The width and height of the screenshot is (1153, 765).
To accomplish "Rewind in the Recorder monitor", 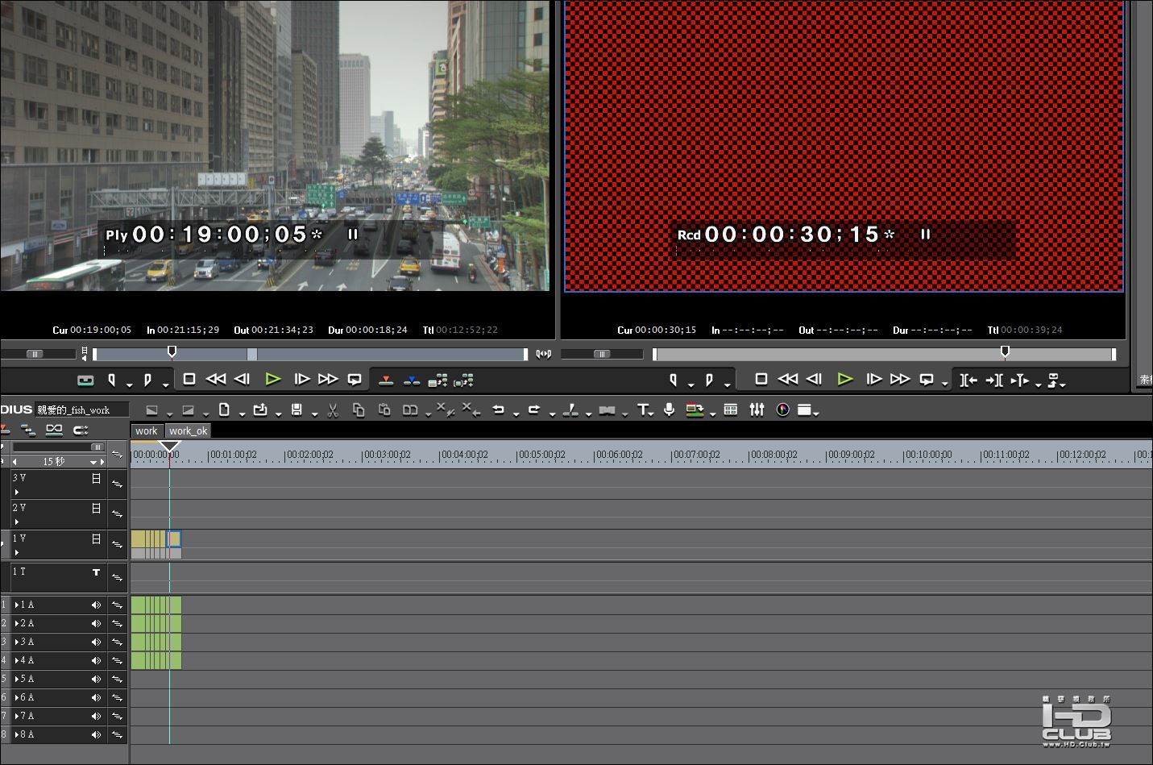I will click(x=788, y=379).
